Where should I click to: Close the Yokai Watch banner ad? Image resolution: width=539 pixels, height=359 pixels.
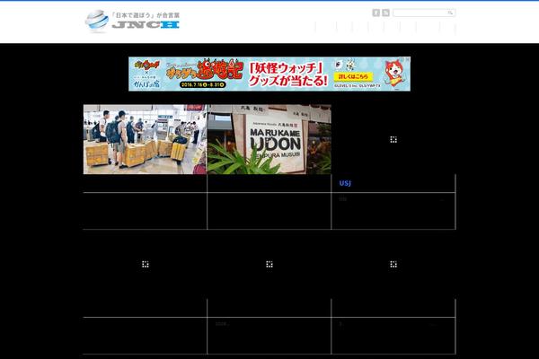[407, 59]
